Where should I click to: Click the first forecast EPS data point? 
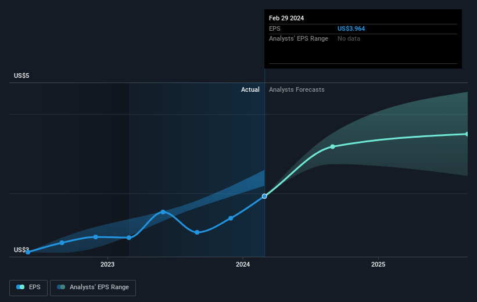332,146
